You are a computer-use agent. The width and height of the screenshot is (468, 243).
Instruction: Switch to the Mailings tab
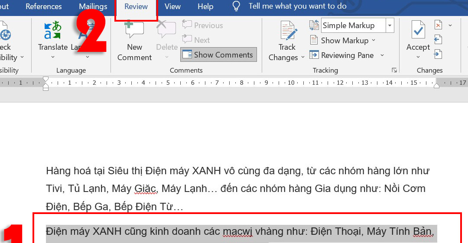[x=93, y=6]
